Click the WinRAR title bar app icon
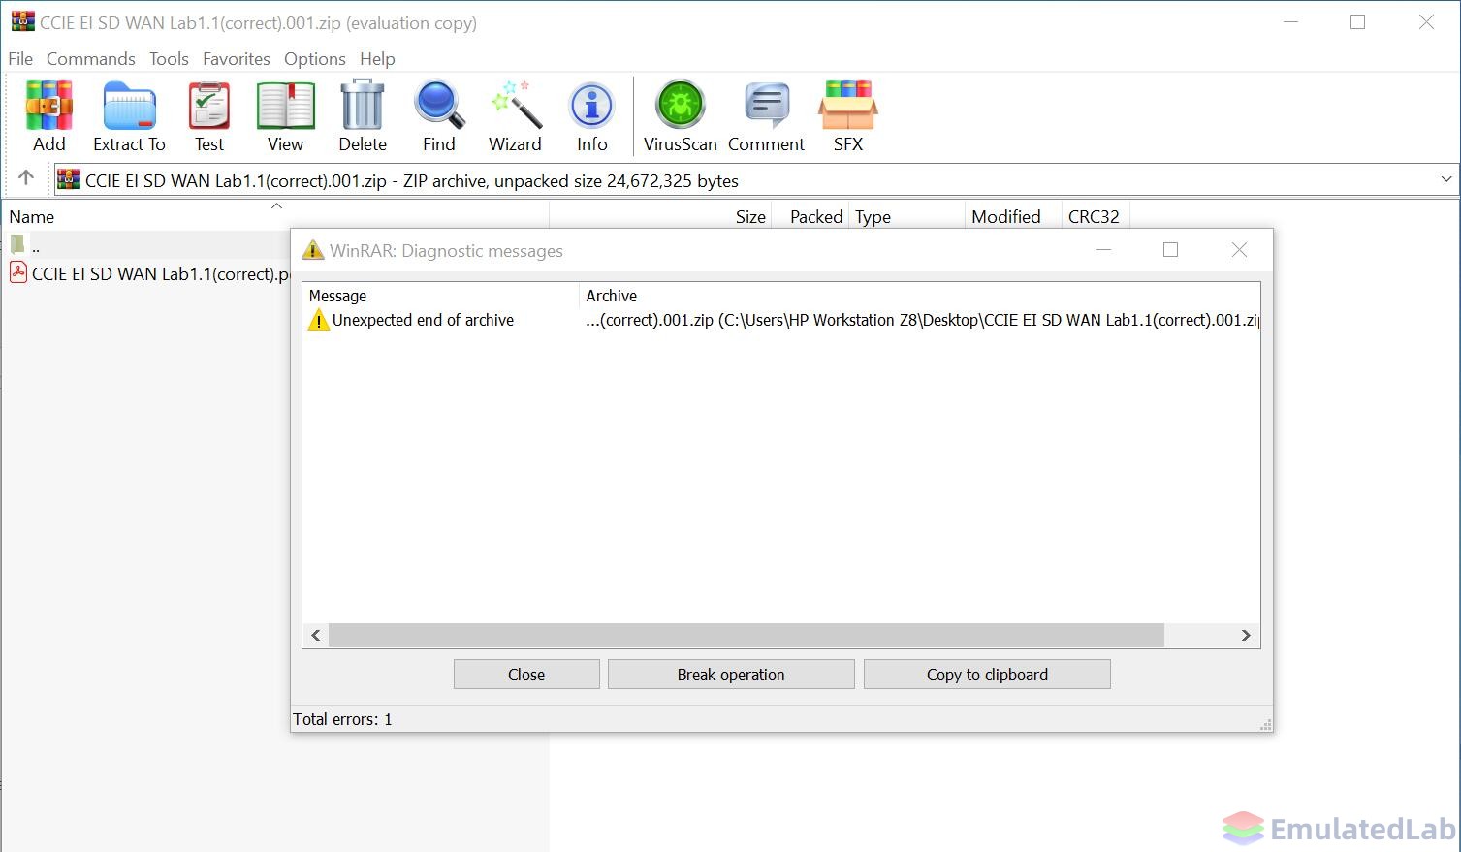Screen dimensions: 1461x852 pyautogui.click(x=22, y=21)
